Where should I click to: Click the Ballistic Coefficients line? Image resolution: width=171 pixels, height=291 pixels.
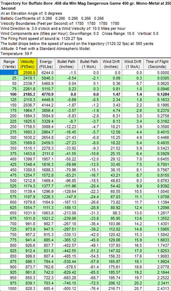coord(52,18)
